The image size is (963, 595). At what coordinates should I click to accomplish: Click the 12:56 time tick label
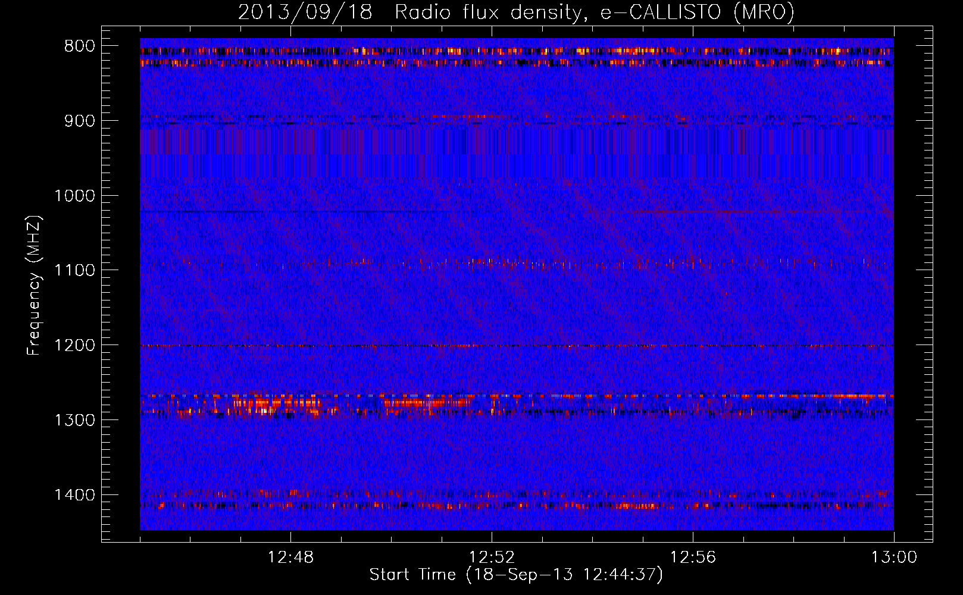pyautogui.click(x=693, y=558)
